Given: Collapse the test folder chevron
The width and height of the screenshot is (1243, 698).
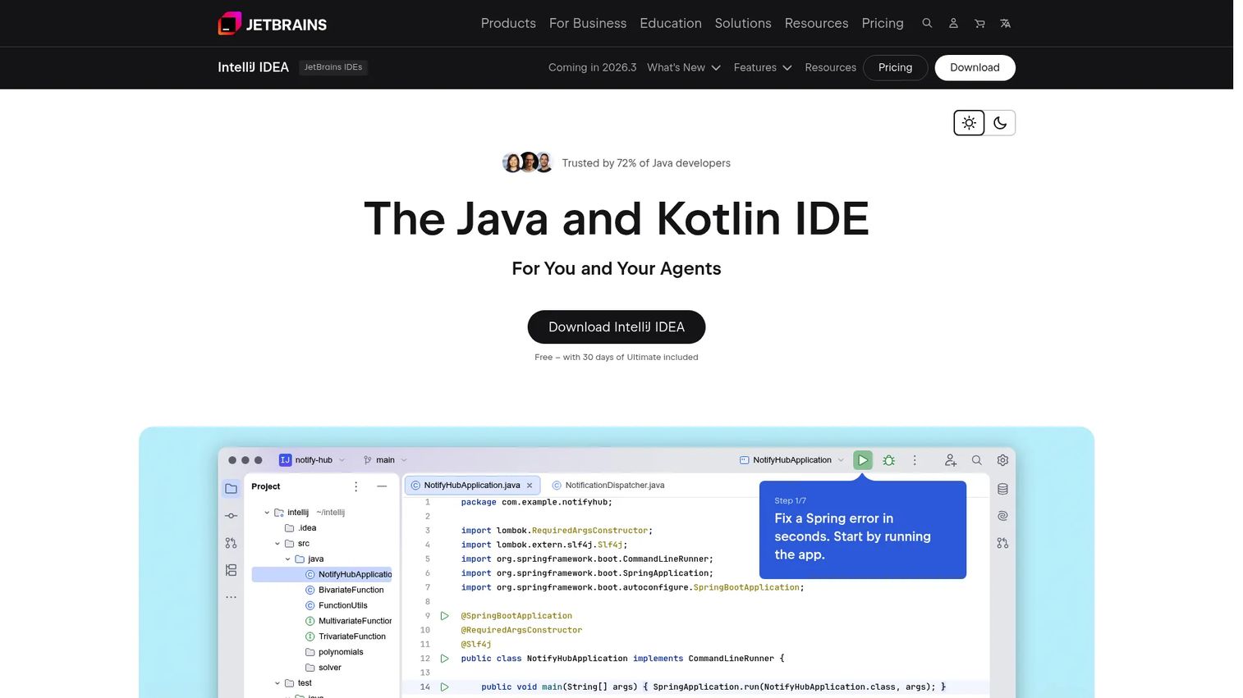Looking at the screenshot, I should tap(277, 683).
